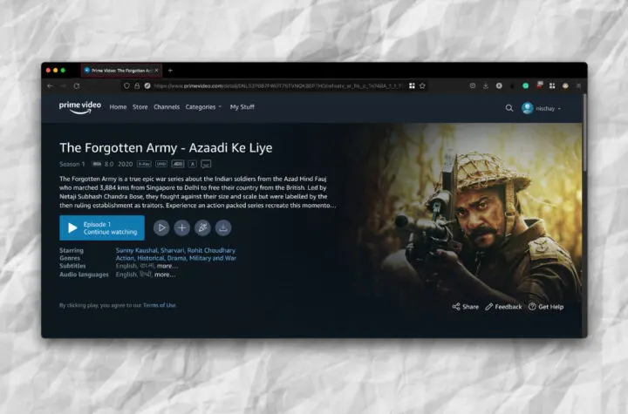
Task: Open tracking protection shield in the address bar
Action: (126, 85)
